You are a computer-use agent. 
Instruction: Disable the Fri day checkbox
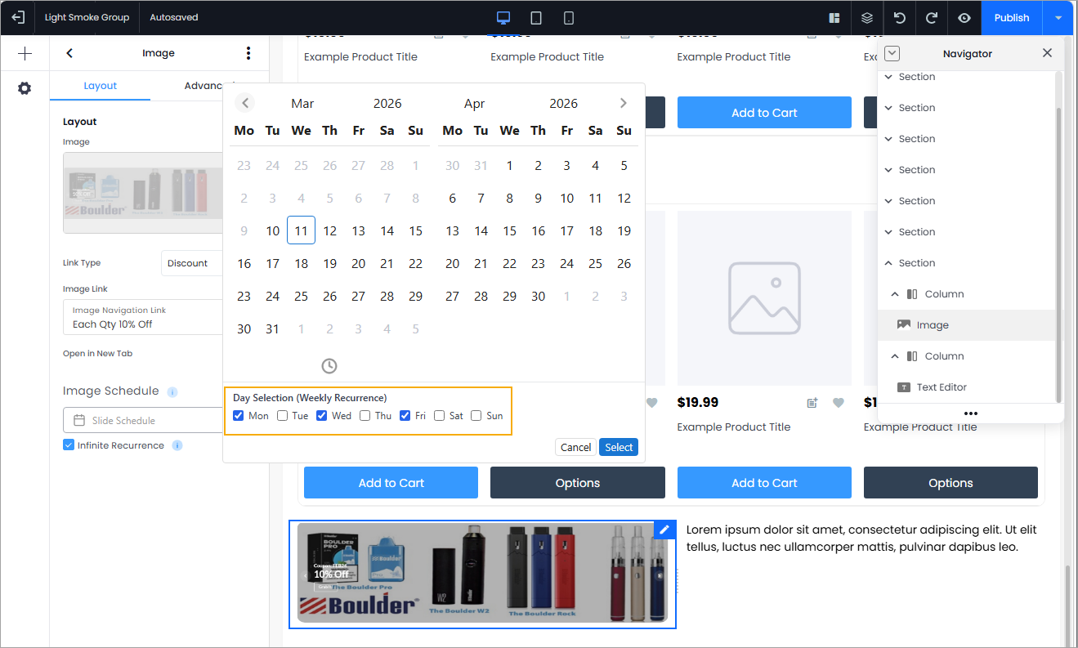pyautogui.click(x=405, y=416)
